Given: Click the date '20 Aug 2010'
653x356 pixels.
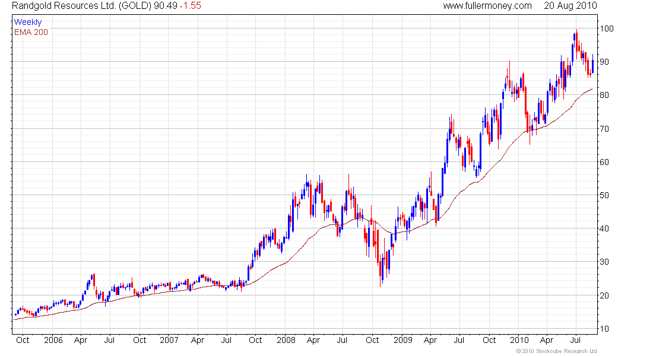Looking at the screenshot, I should point(570,6).
